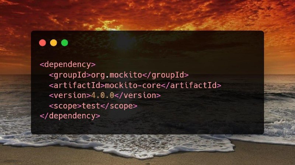The height and width of the screenshot is (165, 295).
Task: Click the yellow minimize dot
Action: click(x=53, y=43)
